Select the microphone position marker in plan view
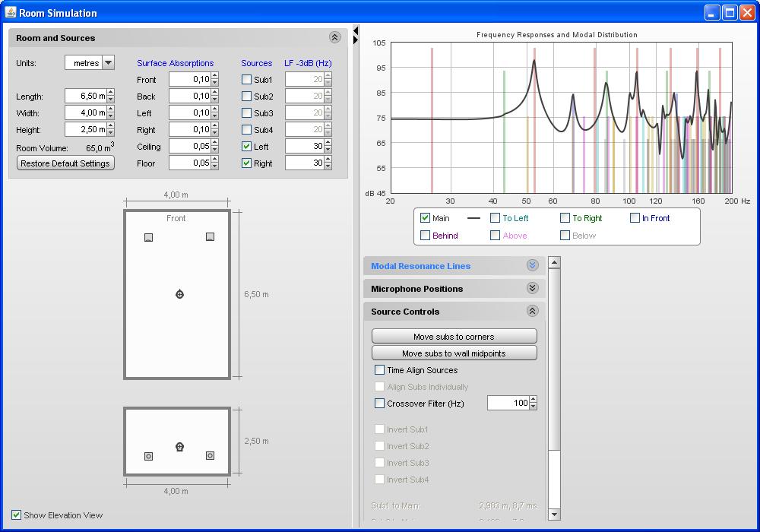The height and width of the screenshot is (532, 760). click(x=179, y=294)
